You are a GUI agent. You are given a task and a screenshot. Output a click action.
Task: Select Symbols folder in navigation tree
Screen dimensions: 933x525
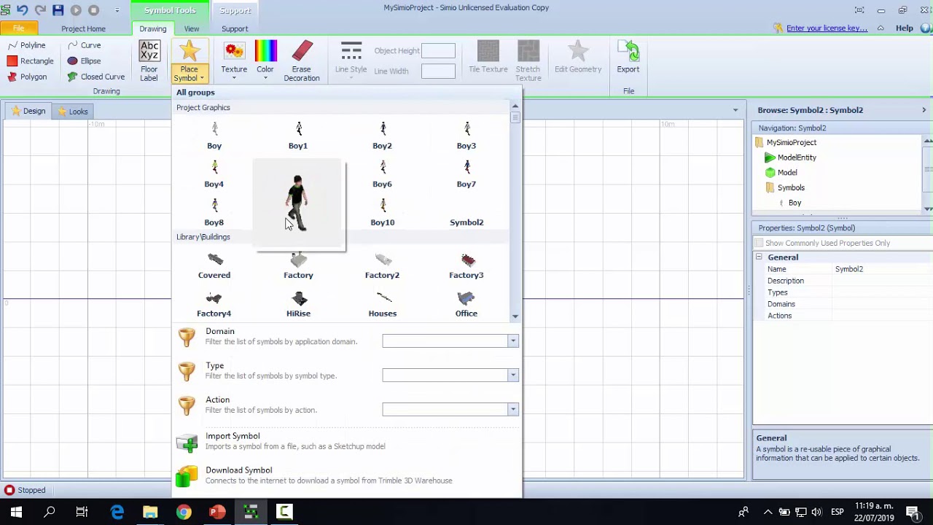click(791, 187)
